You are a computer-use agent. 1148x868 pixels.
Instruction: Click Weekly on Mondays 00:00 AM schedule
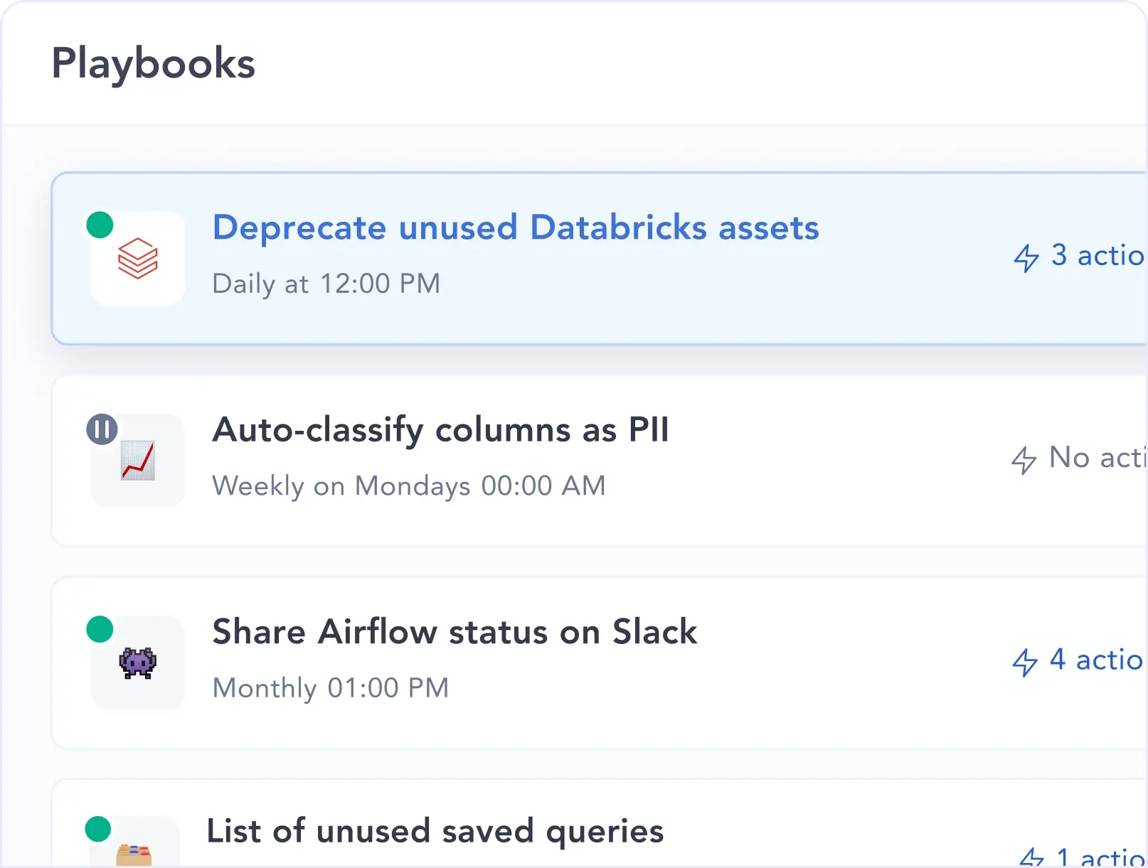(409, 486)
